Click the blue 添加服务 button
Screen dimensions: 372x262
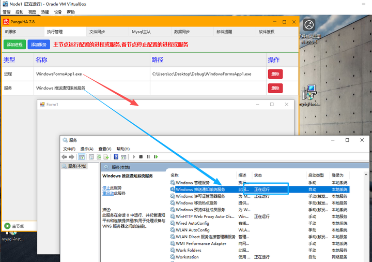tap(39, 45)
